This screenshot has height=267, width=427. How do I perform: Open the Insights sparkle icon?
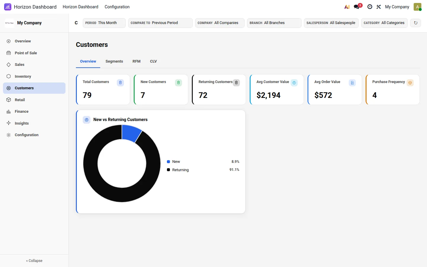(9, 123)
